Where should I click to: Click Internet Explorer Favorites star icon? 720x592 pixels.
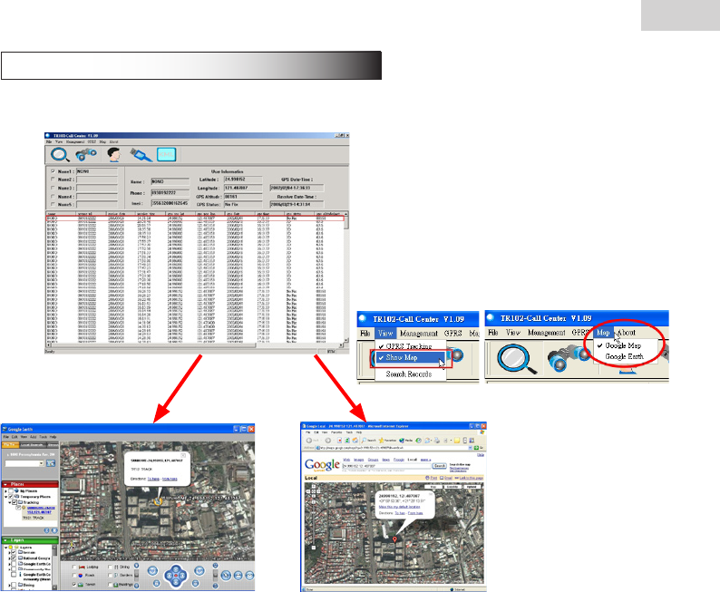pyautogui.click(x=381, y=441)
